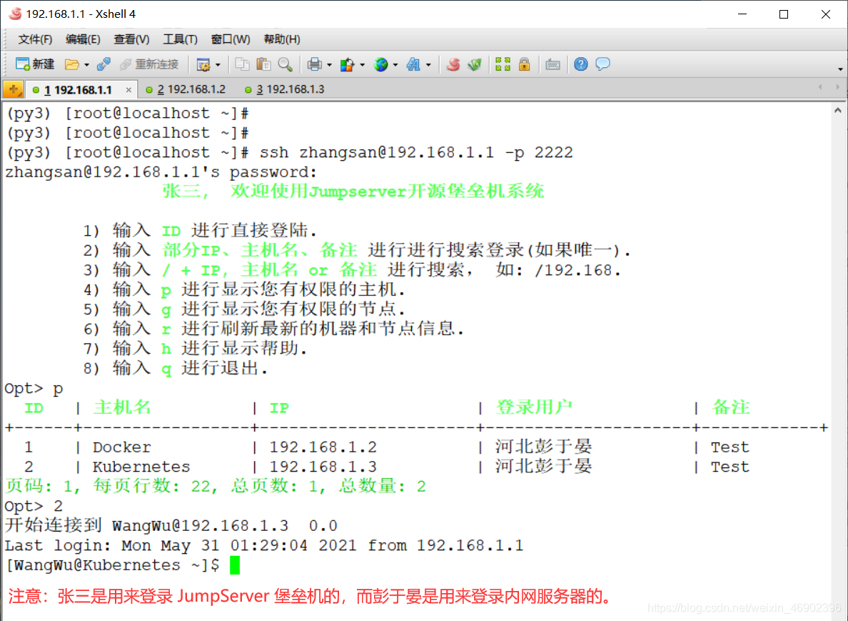The image size is (848, 621).
Task: Click the Print icon
Action: [314, 64]
